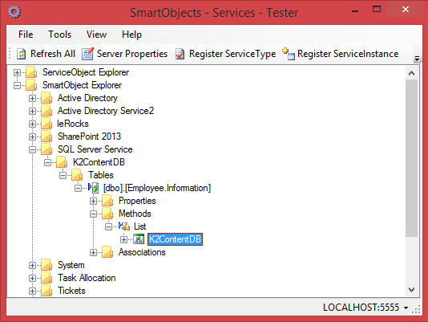
Task: Open the toolbar overflow options arrow
Action: point(417,59)
